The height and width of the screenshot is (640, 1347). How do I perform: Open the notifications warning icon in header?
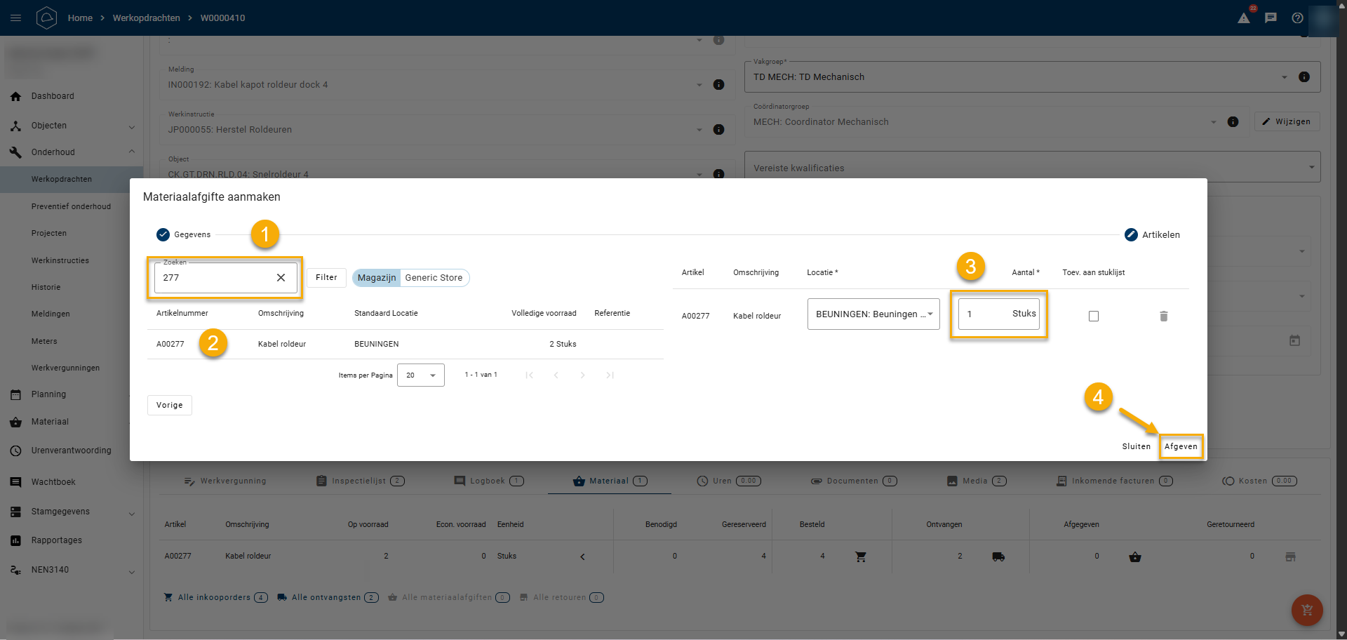1244,18
